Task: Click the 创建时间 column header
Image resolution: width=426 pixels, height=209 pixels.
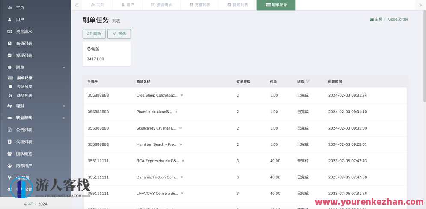Action: click(x=335, y=82)
